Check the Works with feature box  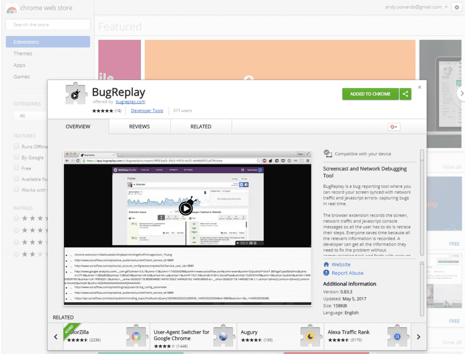coord(16,189)
